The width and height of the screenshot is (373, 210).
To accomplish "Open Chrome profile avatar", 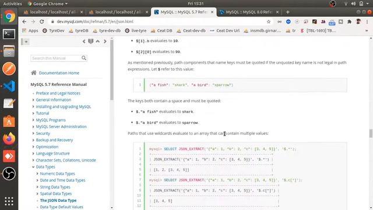I will 358,22.
